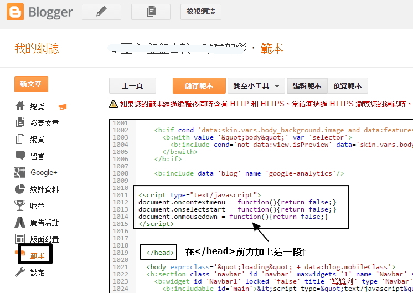Image resolution: width=413 pixels, height=293 pixels.
Task: Click the </head> tag in the editor
Action: point(160,253)
